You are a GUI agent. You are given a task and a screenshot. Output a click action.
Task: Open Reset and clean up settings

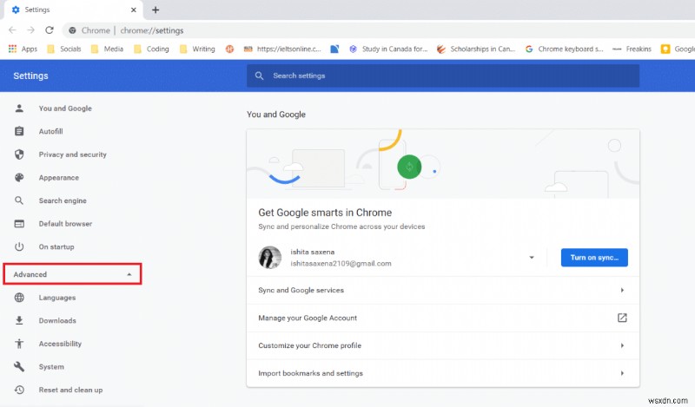tap(70, 390)
